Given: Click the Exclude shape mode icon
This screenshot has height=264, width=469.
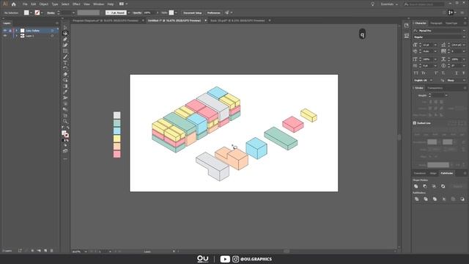Looking at the screenshot, I should click(x=443, y=186).
